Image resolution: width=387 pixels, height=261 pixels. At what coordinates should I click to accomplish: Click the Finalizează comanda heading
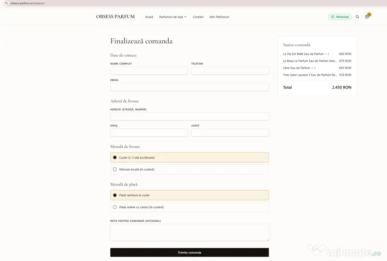click(x=141, y=41)
